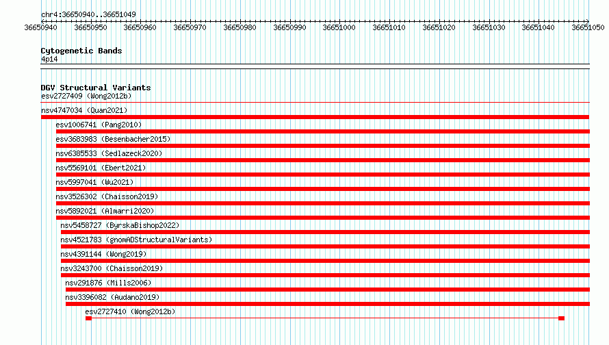This screenshot has width=609, height=345.
Task: Click ruler position 36650990
Action: [289, 27]
